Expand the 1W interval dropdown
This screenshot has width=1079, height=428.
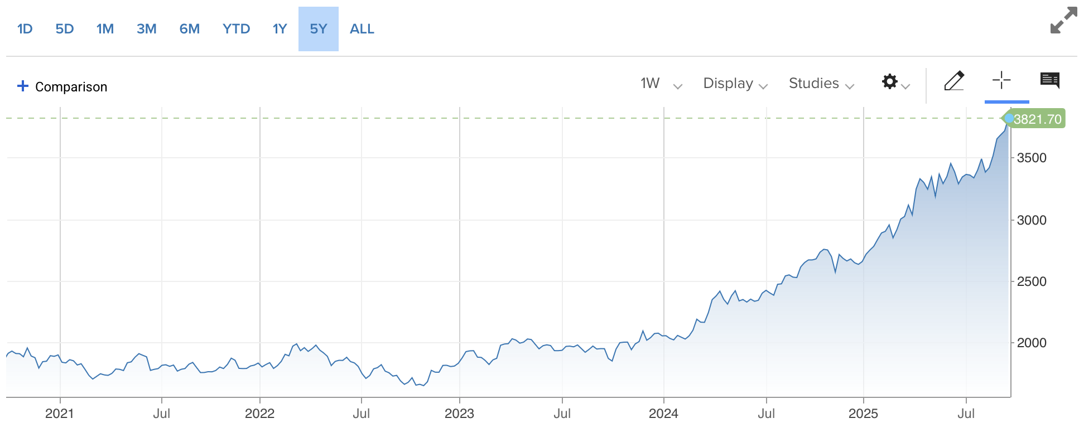coord(661,84)
